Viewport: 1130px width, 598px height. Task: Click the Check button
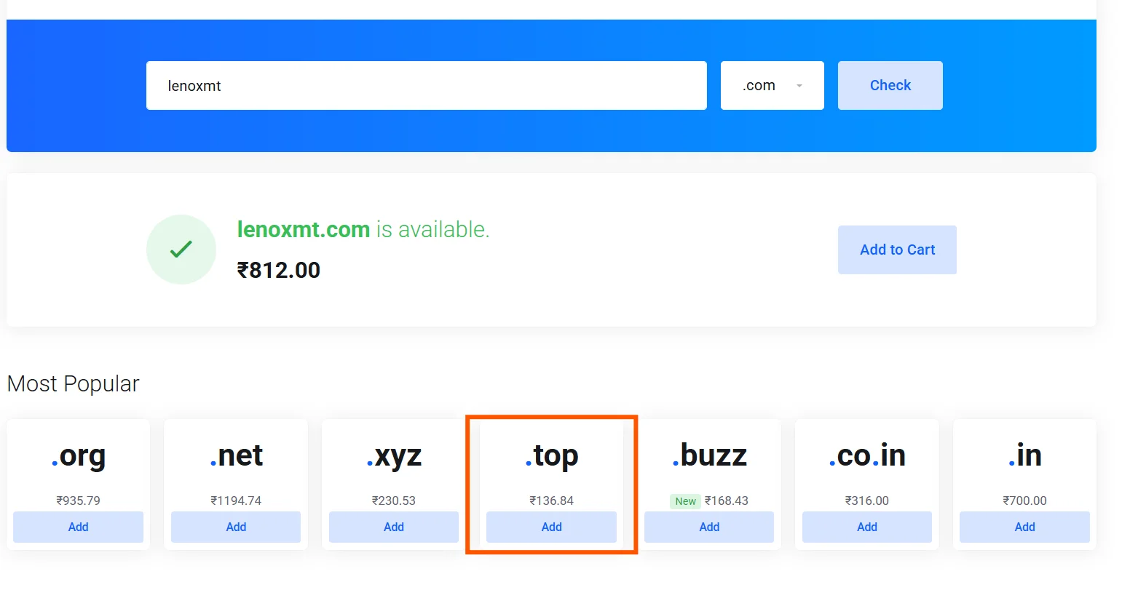tap(890, 85)
